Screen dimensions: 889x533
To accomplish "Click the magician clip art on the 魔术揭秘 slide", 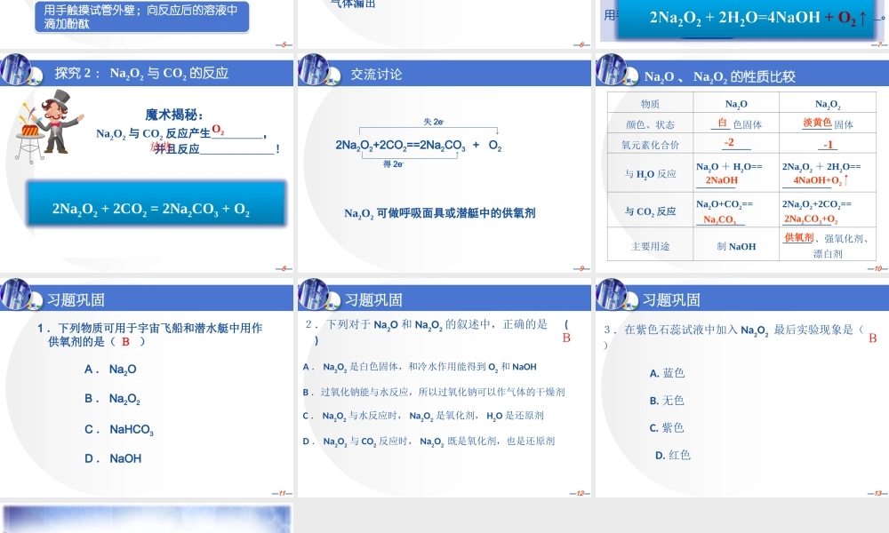I will click(48, 126).
